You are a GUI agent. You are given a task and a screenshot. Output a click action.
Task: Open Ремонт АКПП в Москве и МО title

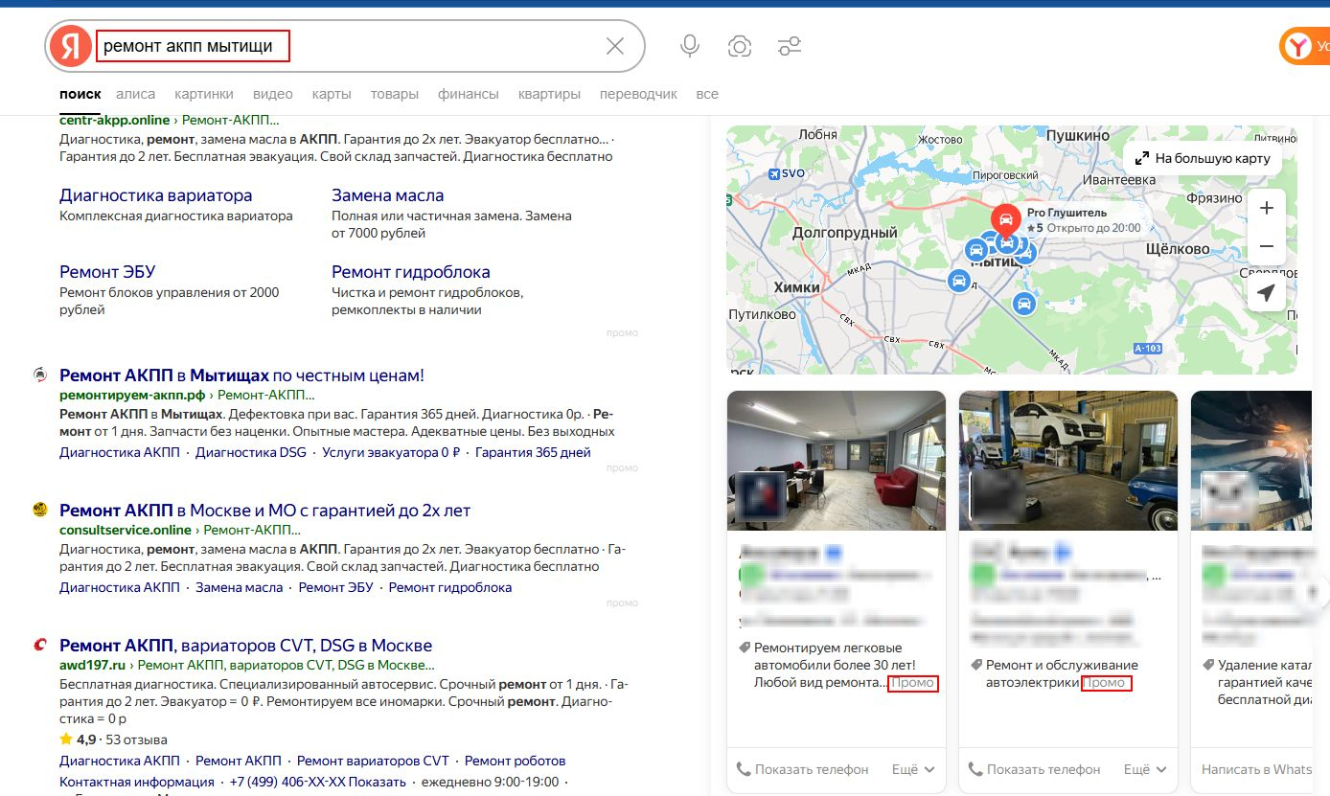coord(265,510)
